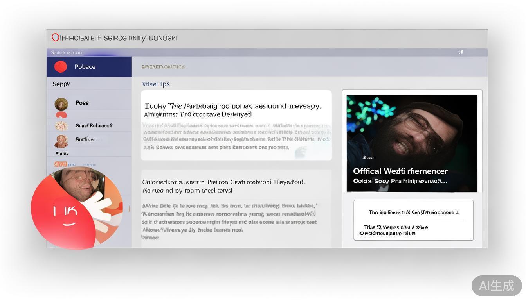Open the Waael Tps heading link
Viewport: 526px width, 300px height.
[x=156, y=84]
